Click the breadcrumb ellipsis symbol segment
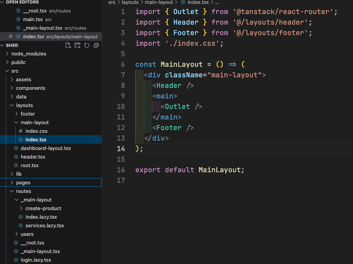Image resolution: width=353 pixels, height=264 pixels. (217, 2)
